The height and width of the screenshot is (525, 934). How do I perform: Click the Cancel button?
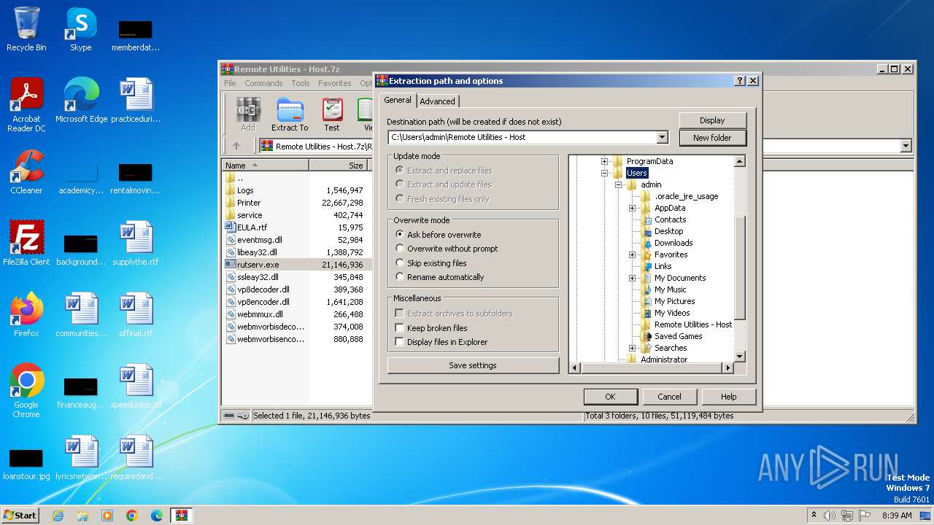click(669, 397)
